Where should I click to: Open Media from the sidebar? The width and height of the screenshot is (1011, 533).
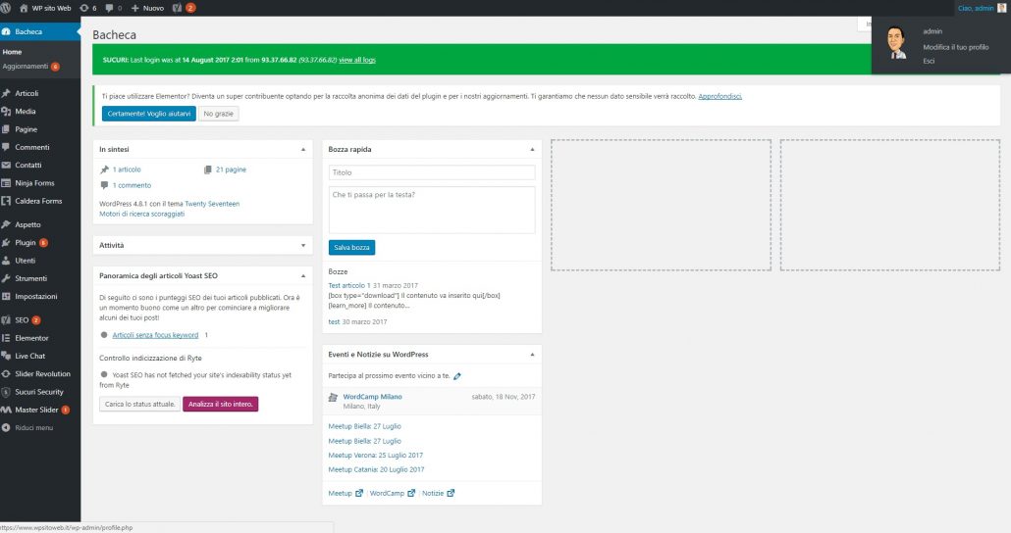click(26, 112)
